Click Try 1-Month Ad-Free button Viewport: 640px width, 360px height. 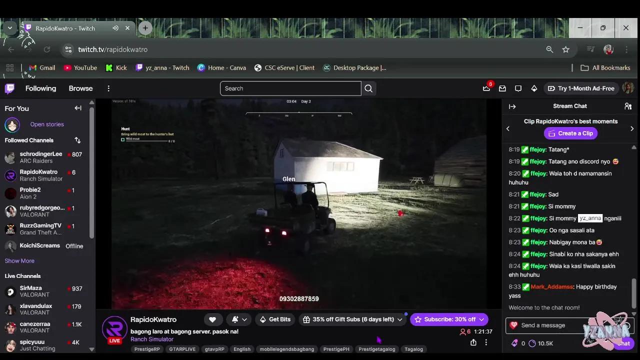tap(581, 88)
